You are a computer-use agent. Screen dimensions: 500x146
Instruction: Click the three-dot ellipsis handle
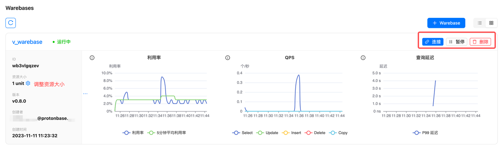coord(85,94)
